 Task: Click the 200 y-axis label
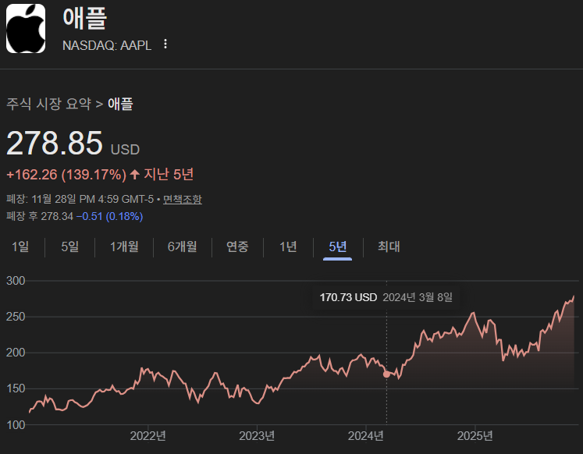coord(16,353)
